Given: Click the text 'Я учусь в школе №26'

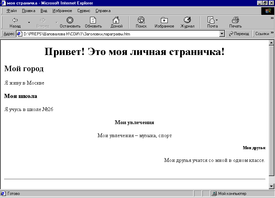Looking at the screenshot, I should [29, 109].
